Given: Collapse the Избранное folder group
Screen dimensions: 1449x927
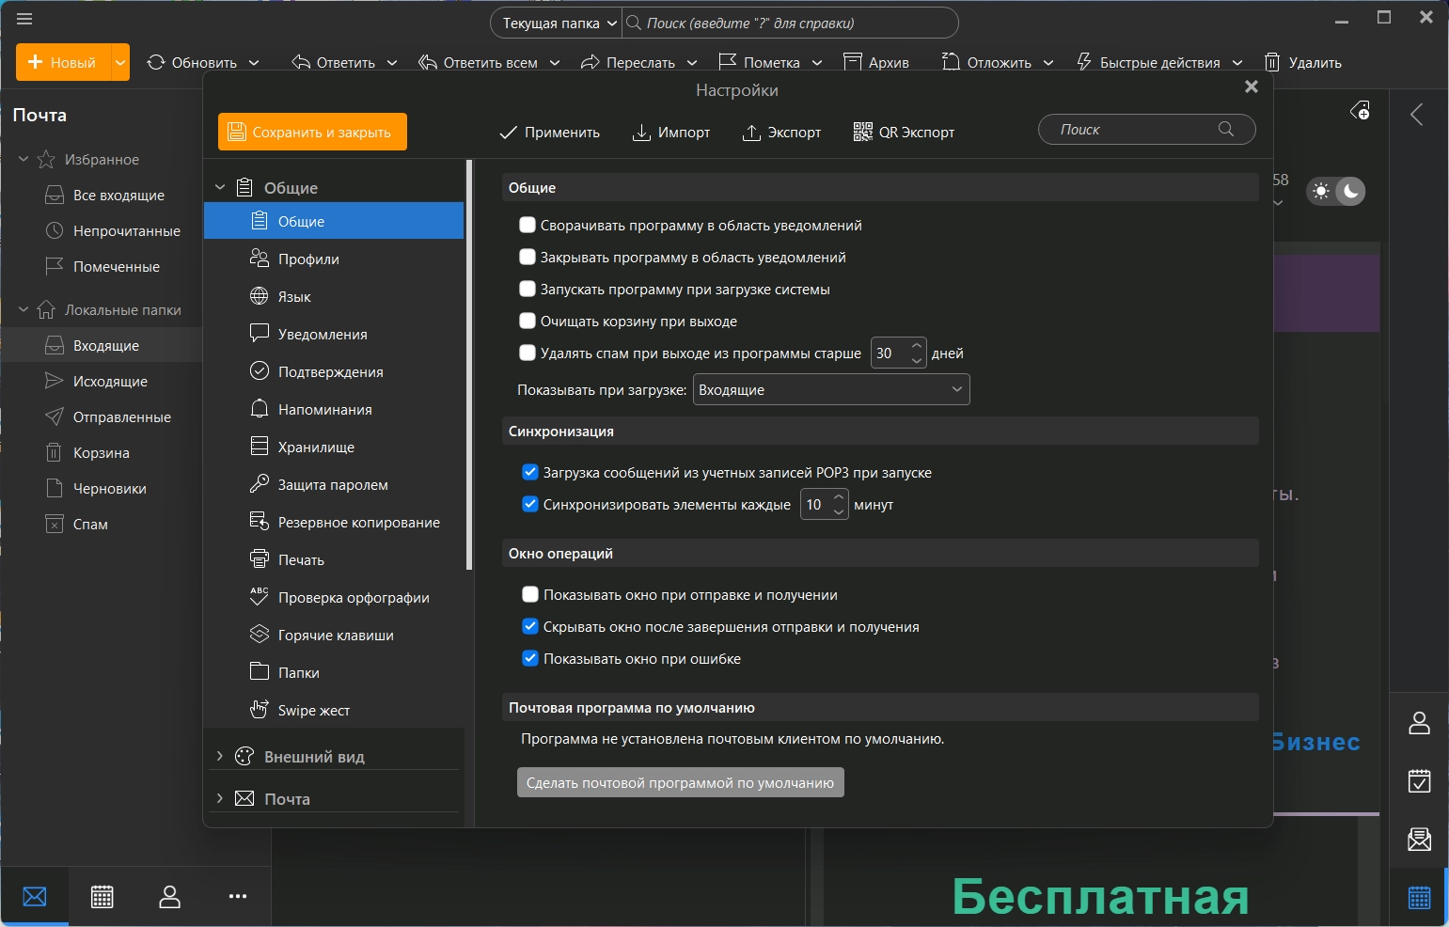Looking at the screenshot, I should 24,160.
